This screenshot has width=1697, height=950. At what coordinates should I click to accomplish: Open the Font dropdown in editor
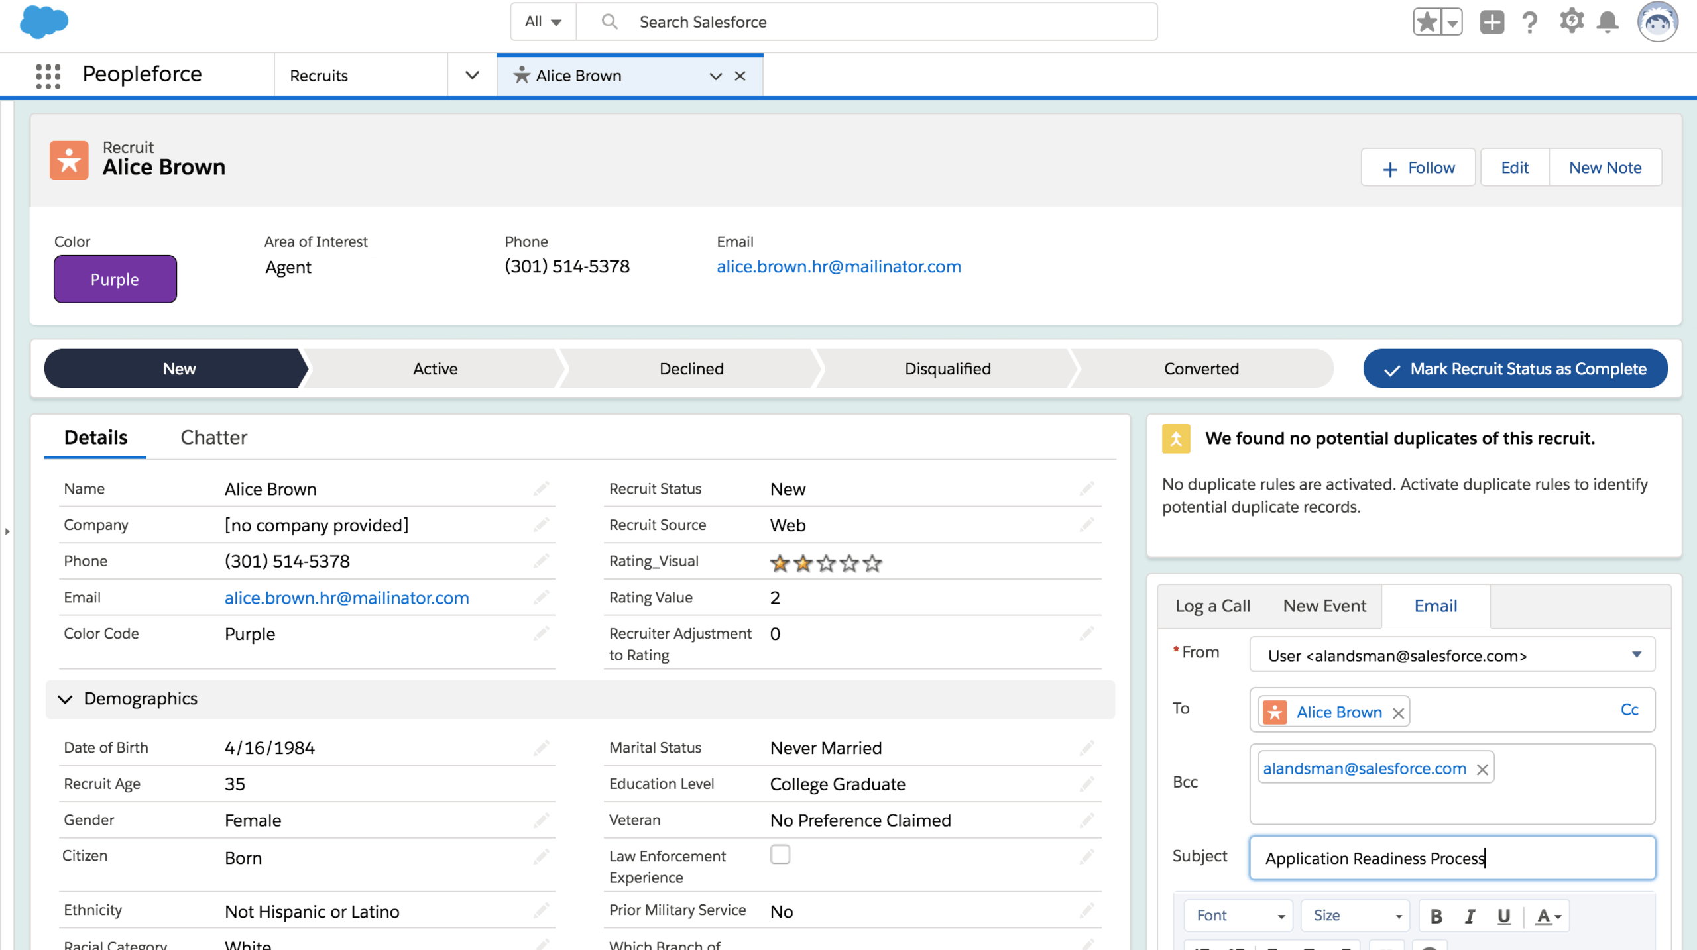(1238, 916)
